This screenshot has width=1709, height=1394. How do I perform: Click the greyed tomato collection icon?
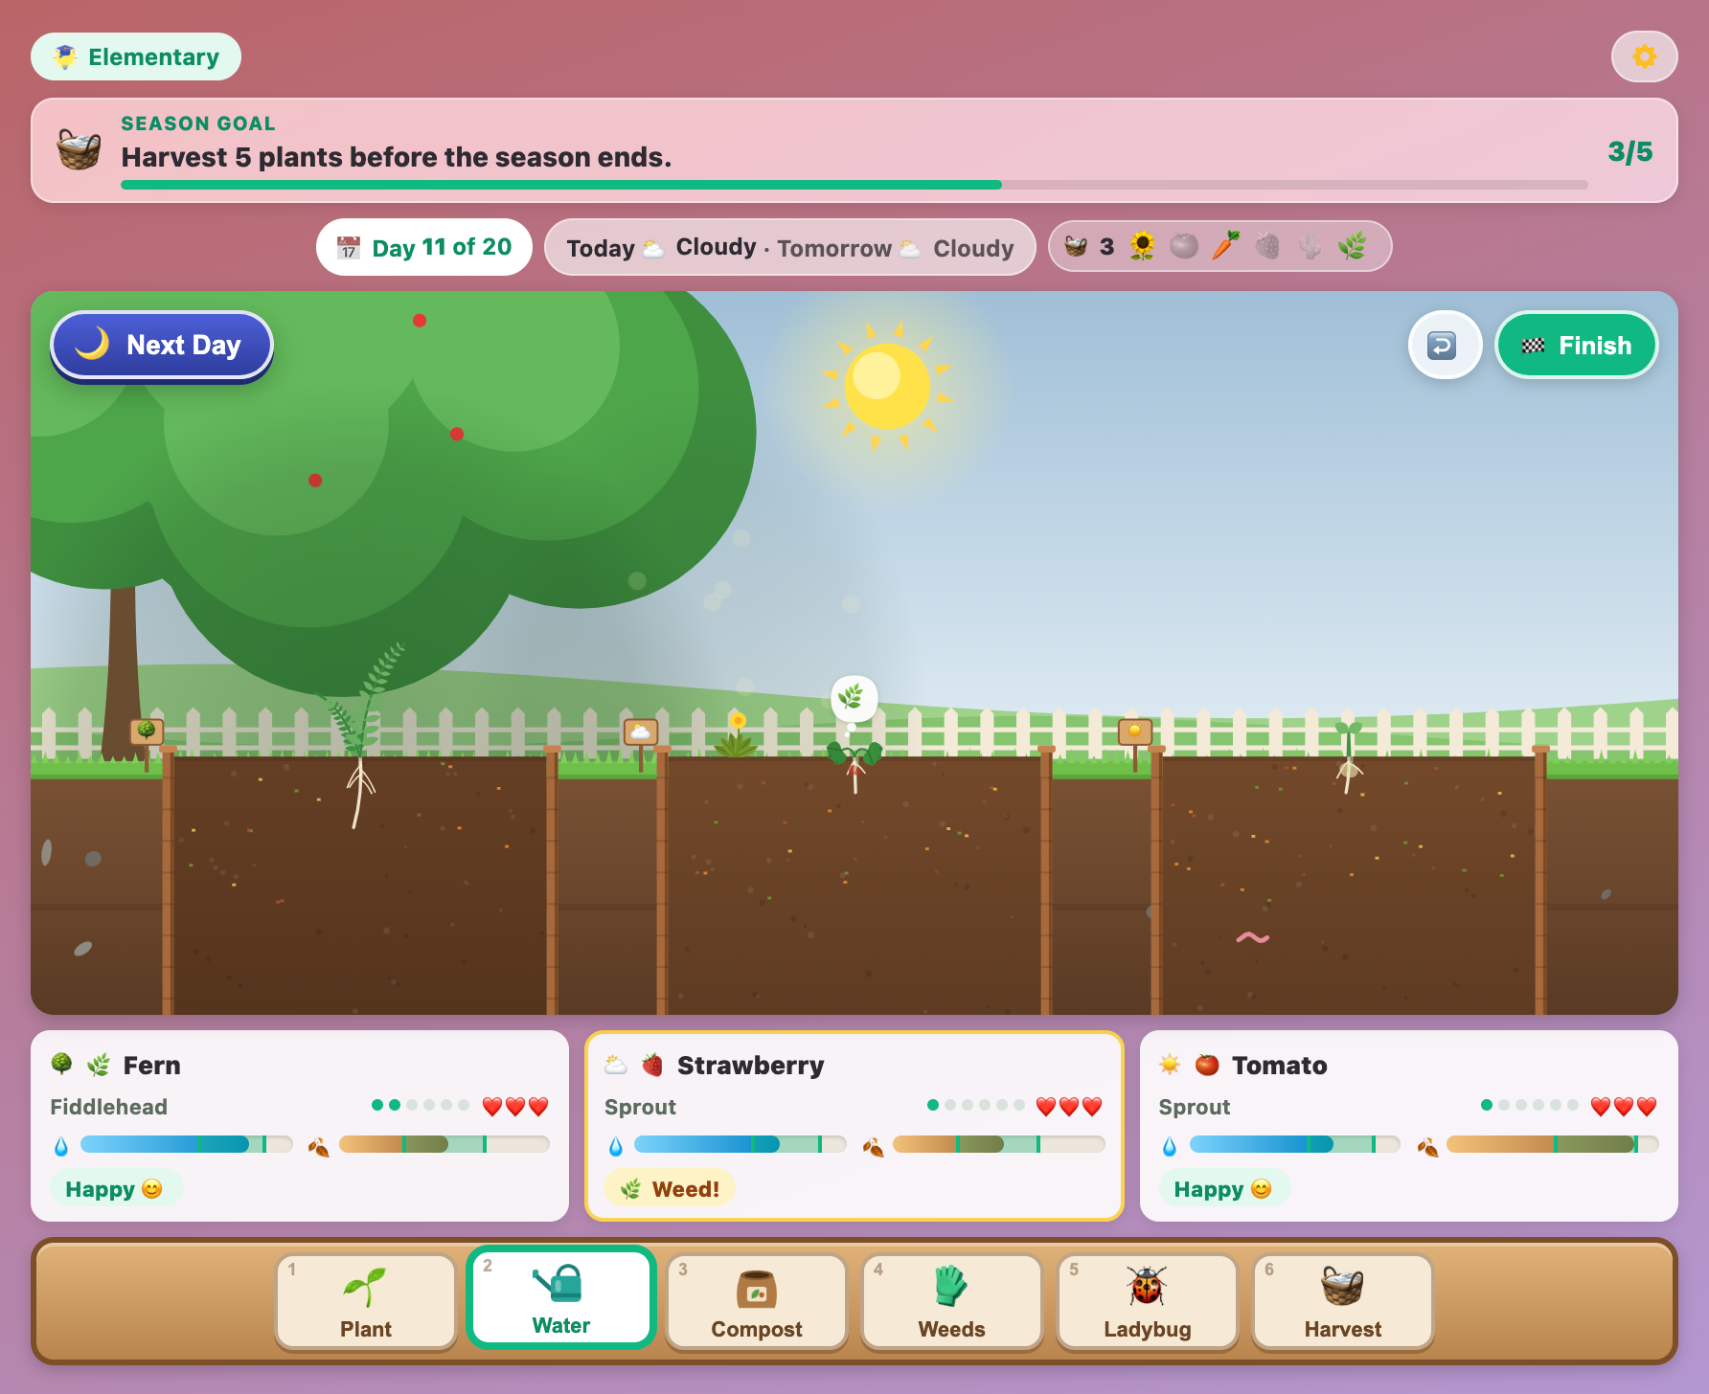click(1184, 246)
